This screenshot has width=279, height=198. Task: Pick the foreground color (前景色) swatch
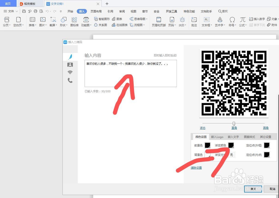coord(208,145)
